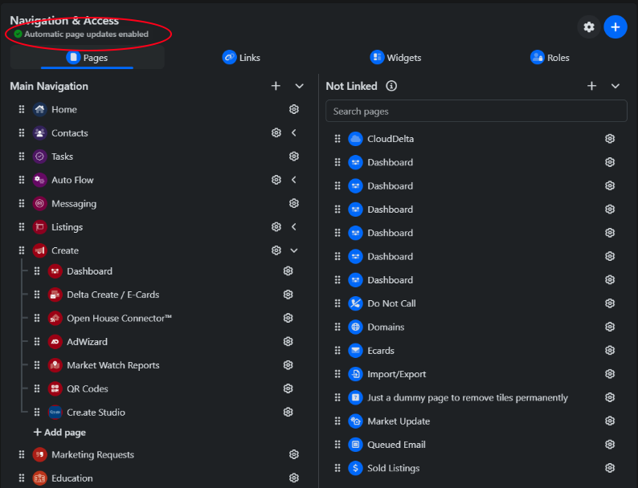Click the blue plus button at top right
Viewport: 638px width, 488px height.
pos(615,26)
